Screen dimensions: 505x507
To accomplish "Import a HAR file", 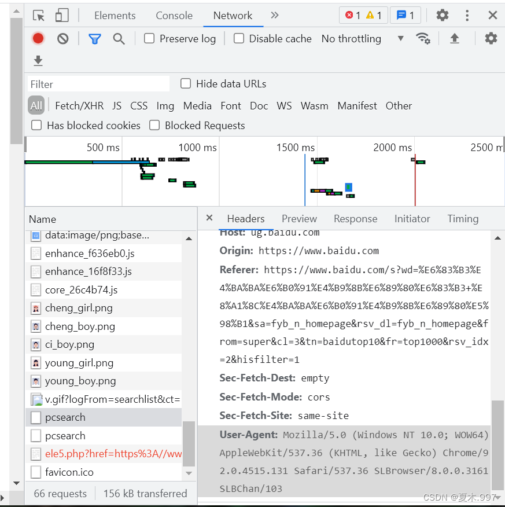I will click(455, 38).
